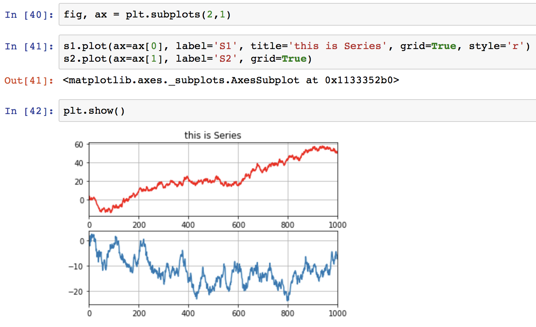Select the Out[41]: prompt label
Image resolution: width=536 pixels, height=327 pixels.
tap(29, 81)
